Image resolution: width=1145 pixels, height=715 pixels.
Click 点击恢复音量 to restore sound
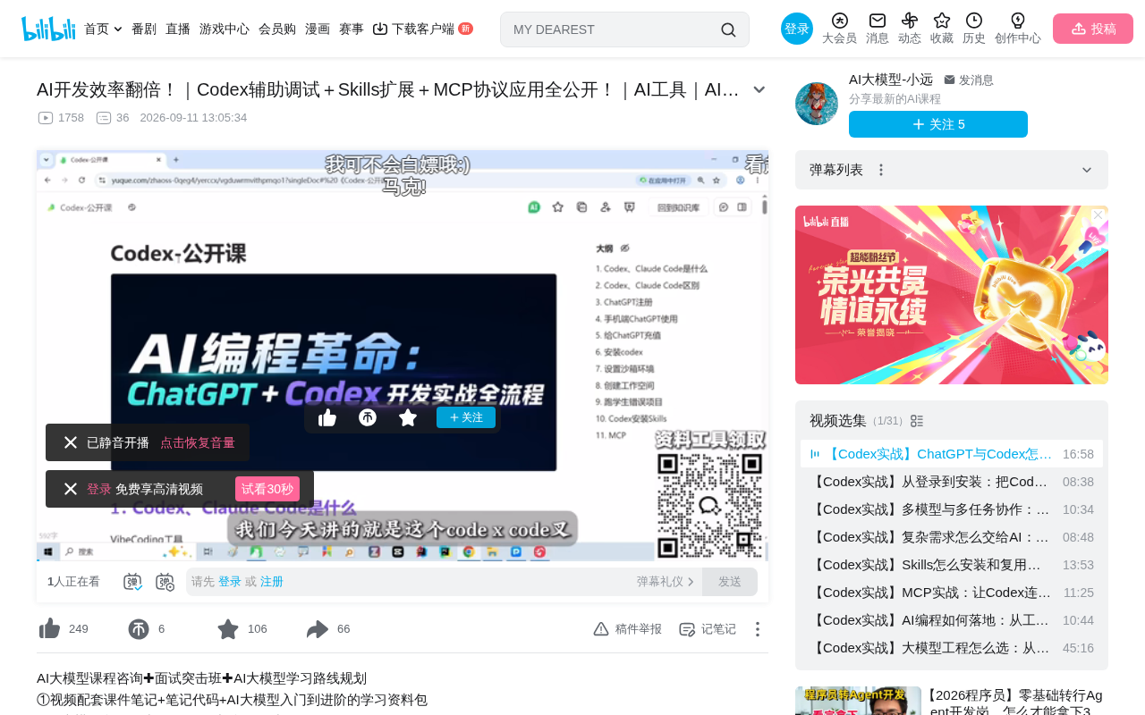[x=198, y=442]
